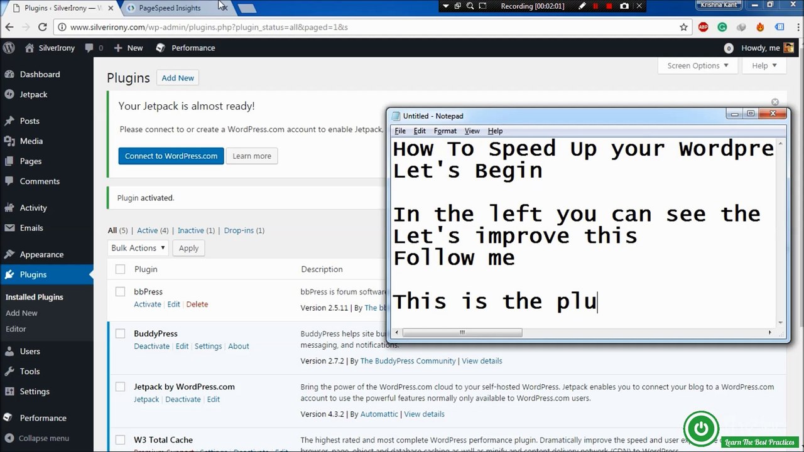Click Add New button beside Plugins heading
The width and height of the screenshot is (804, 452).
(x=178, y=78)
